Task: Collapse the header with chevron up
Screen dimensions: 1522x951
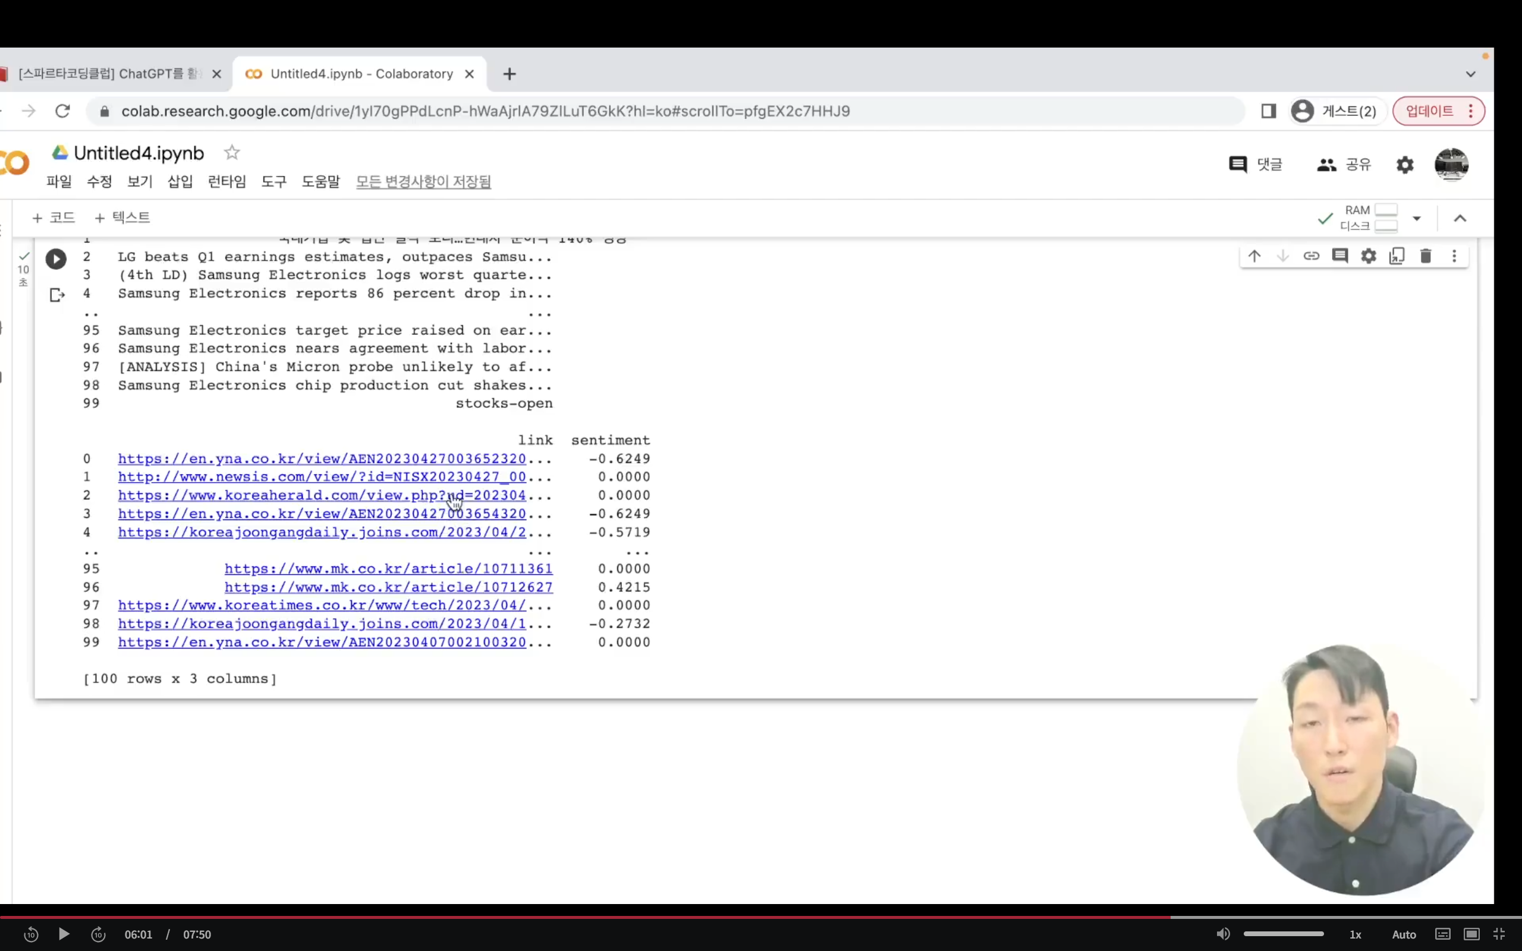Action: pyautogui.click(x=1460, y=218)
